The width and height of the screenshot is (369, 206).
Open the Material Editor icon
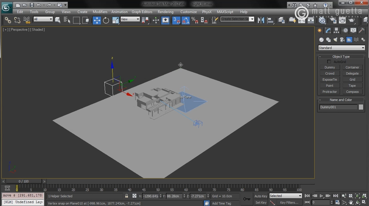click(x=322, y=20)
